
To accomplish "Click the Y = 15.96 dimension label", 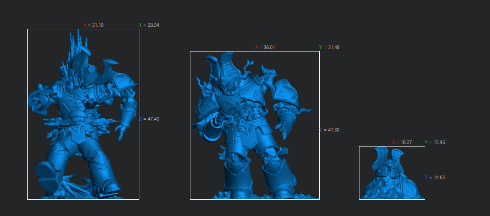I will (x=434, y=142).
